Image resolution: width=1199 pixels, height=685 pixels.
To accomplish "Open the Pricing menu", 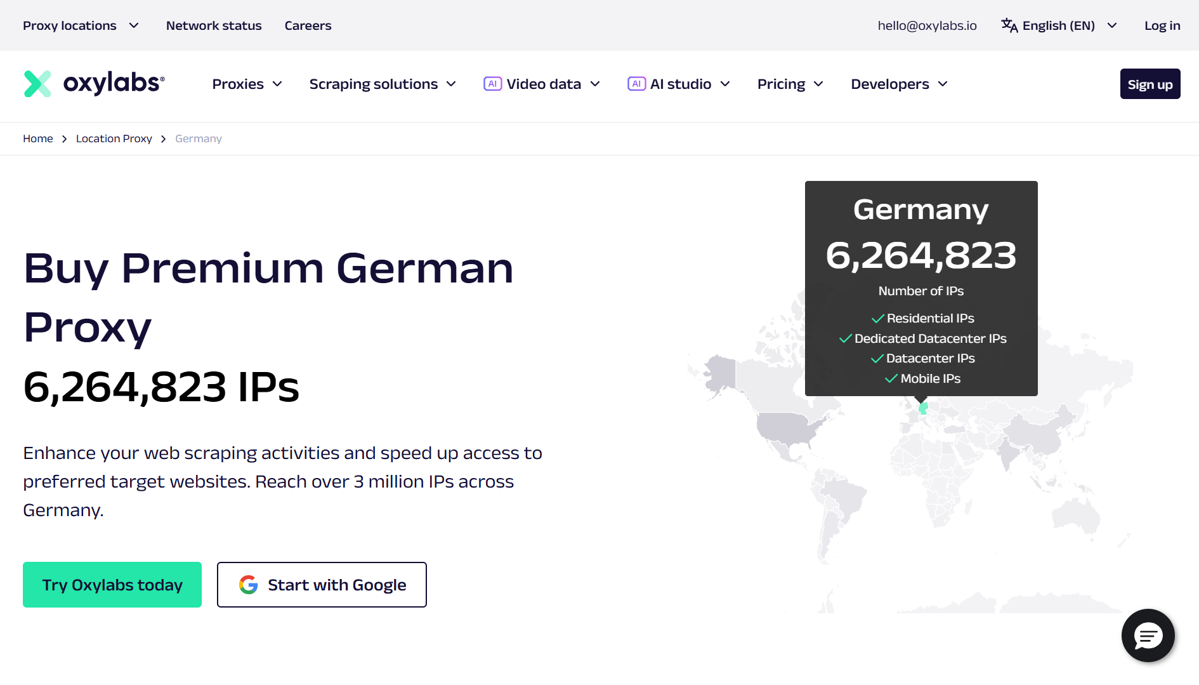I will pos(790,84).
